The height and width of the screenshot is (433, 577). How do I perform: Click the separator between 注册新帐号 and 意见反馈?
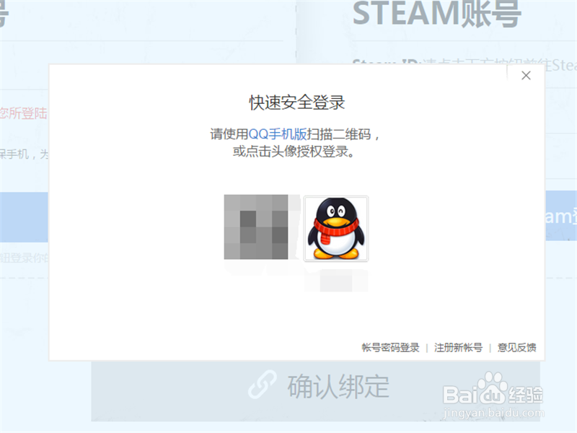pos(490,346)
